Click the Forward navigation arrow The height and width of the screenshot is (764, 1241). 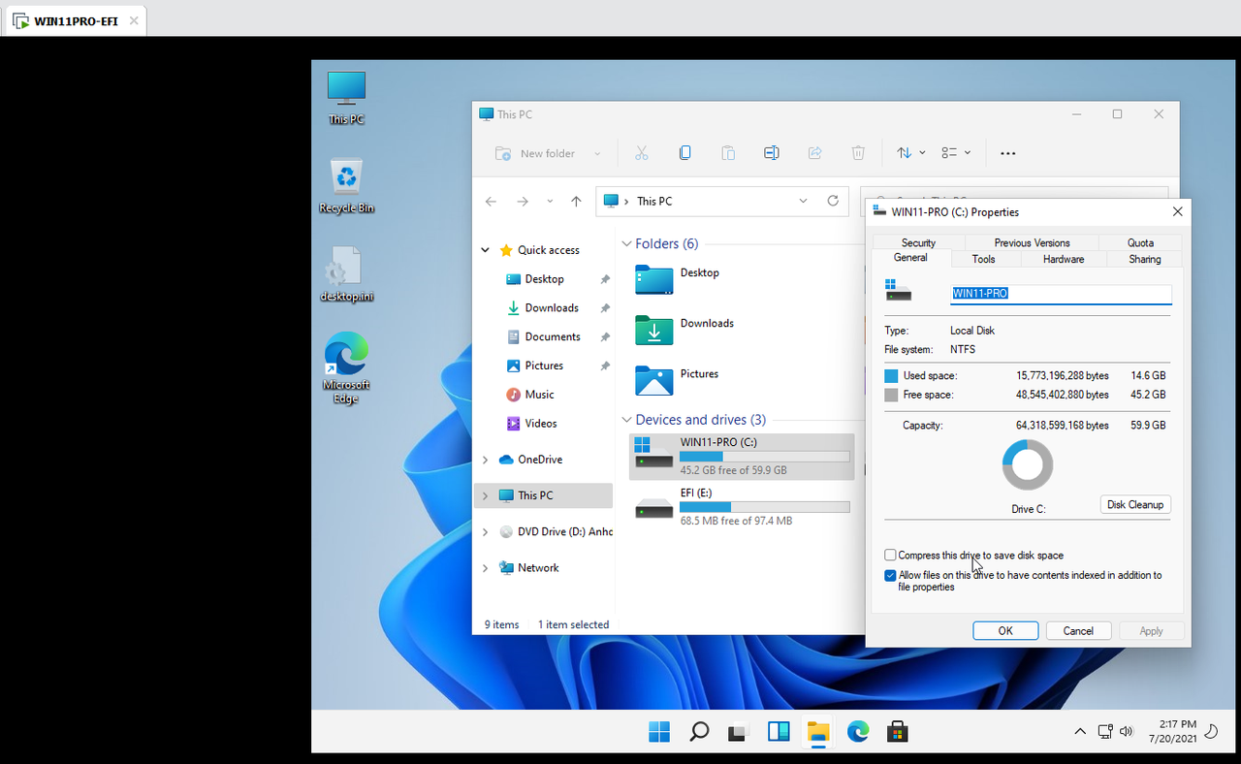coord(523,202)
